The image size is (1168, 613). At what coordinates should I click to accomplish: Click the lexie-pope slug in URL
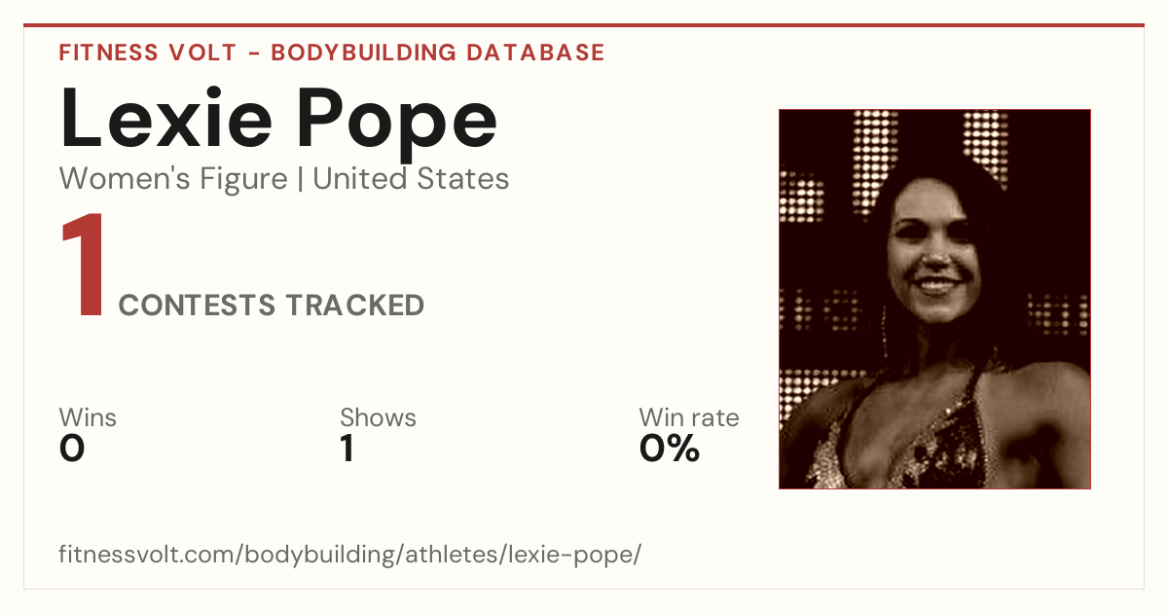point(585,556)
